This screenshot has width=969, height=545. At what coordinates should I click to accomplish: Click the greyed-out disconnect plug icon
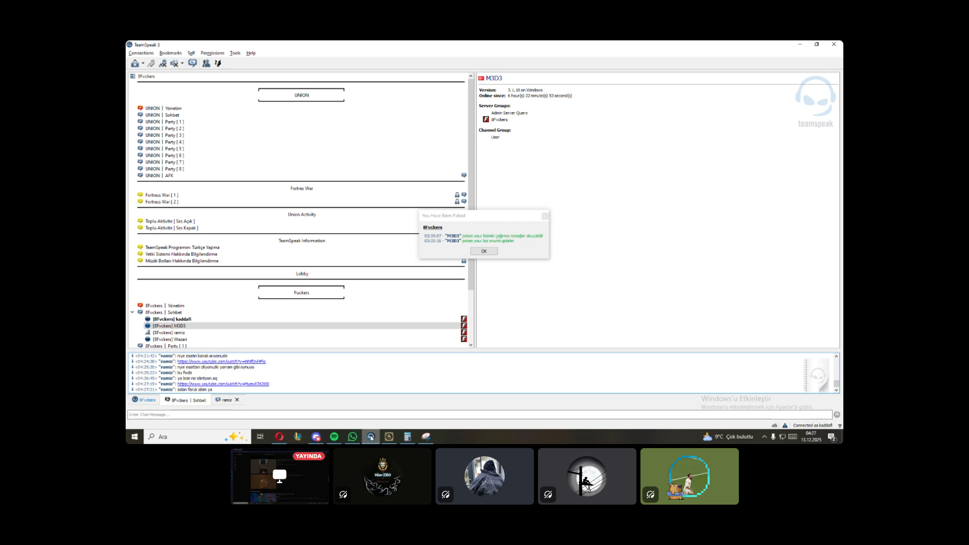[151, 64]
